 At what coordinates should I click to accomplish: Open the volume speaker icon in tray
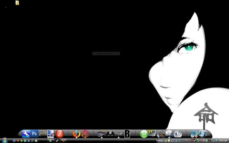tap(216, 140)
